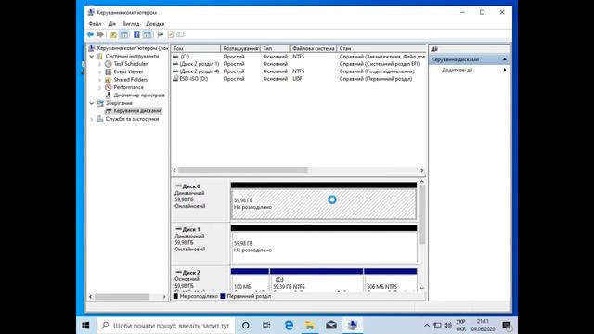Open the Action Center notifications icon

(x=507, y=326)
